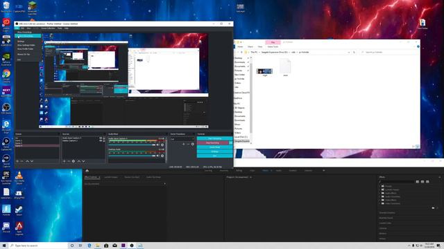The width and height of the screenshot is (444, 249).
Task: Open the Scene Collection menu in OBS
Action: click(48, 28)
